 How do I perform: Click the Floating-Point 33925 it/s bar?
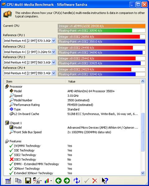click(99, 63)
